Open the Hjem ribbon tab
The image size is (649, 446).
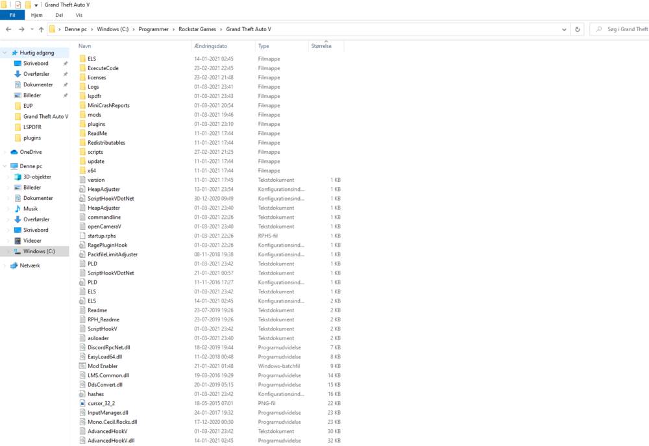tap(36, 15)
